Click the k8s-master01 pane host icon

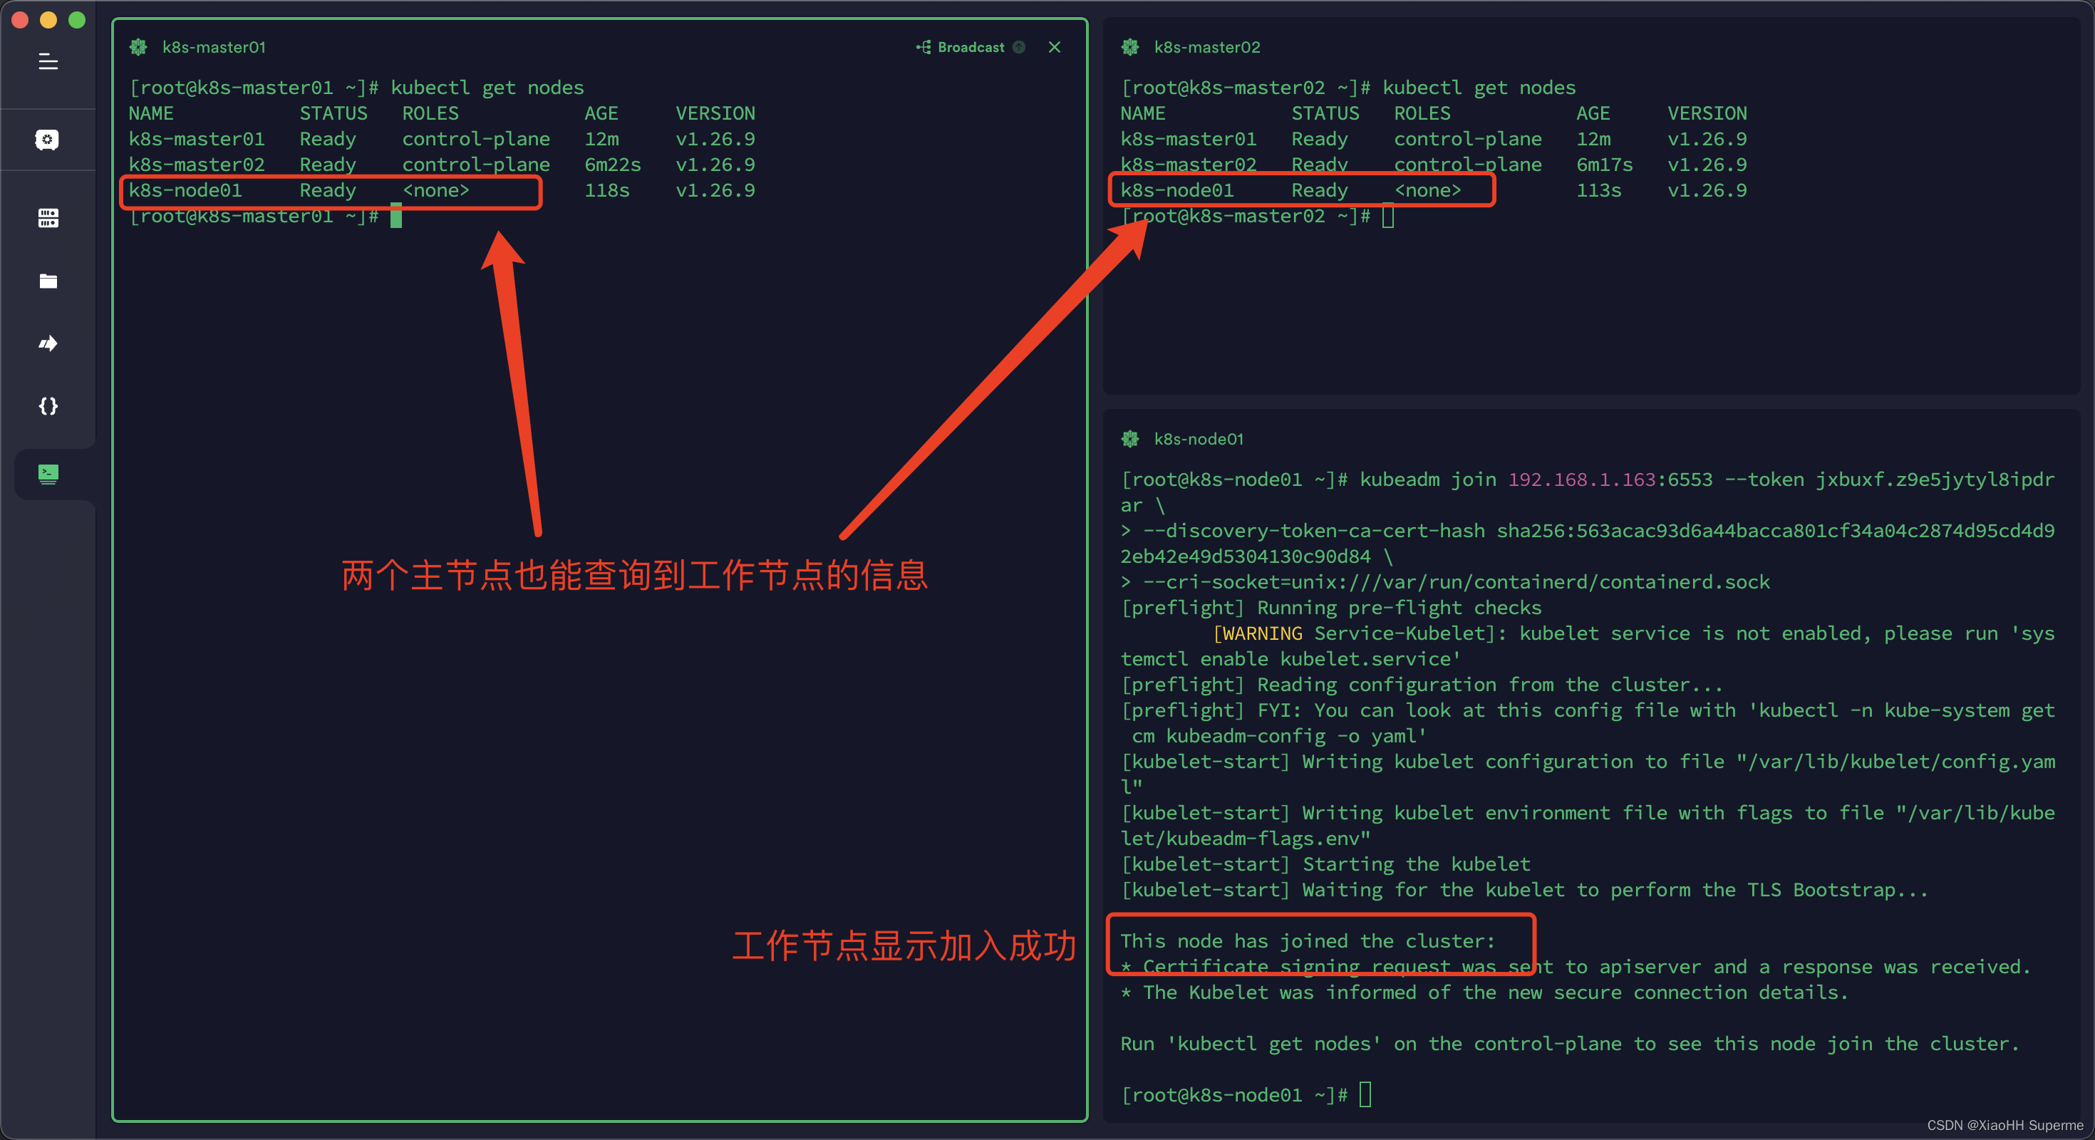(138, 47)
